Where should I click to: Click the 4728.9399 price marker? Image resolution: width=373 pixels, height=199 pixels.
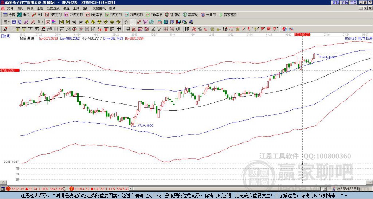(x=10, y=70)
